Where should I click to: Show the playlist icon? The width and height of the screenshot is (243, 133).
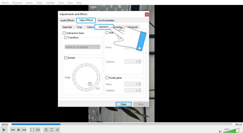46,130
